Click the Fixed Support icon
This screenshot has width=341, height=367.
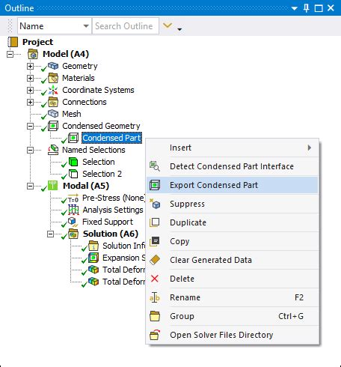tap(73, 222)
